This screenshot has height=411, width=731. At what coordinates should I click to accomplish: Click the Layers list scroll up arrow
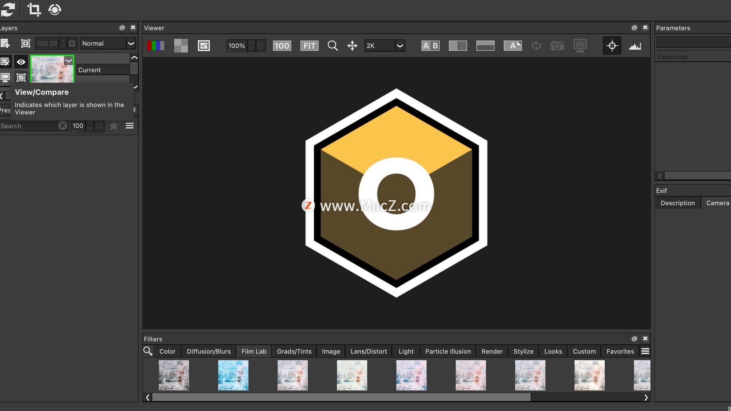[x=134, y=57]
